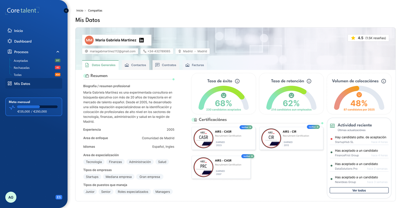Viewport: 403px width, 208px height.
Task: Click the Inicio breadcrumb link
Action: point(80,11)
